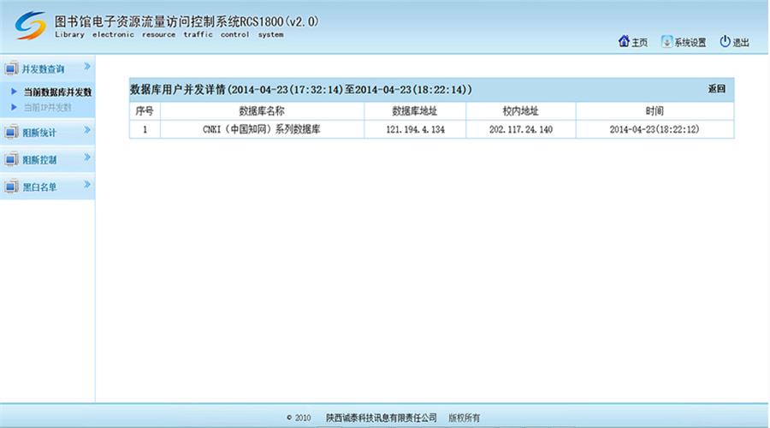Expand the 阻断统计 section chevron
Viewport: 770px width, 428px height.
[x=86, y=130]
